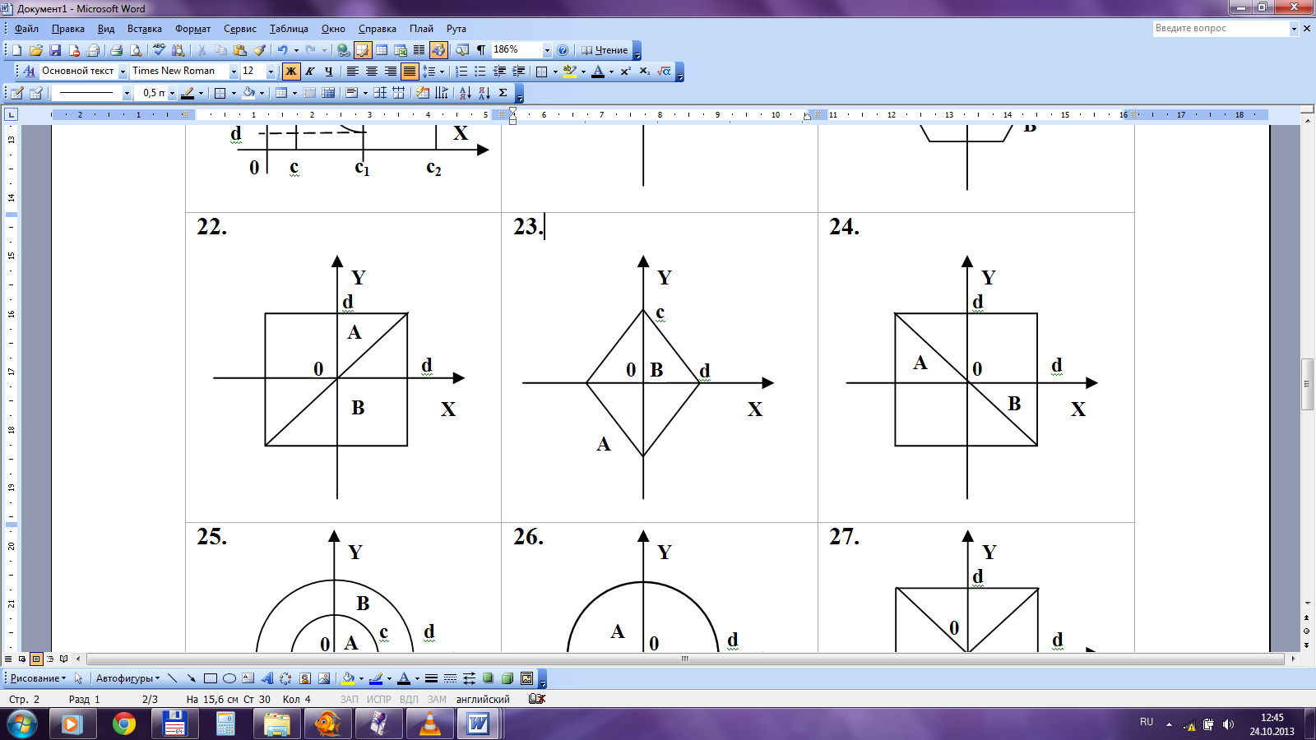Click the Save floppy disk icon
The height and width of the screenshot is (740, 1316).
[x=55, y=50]
